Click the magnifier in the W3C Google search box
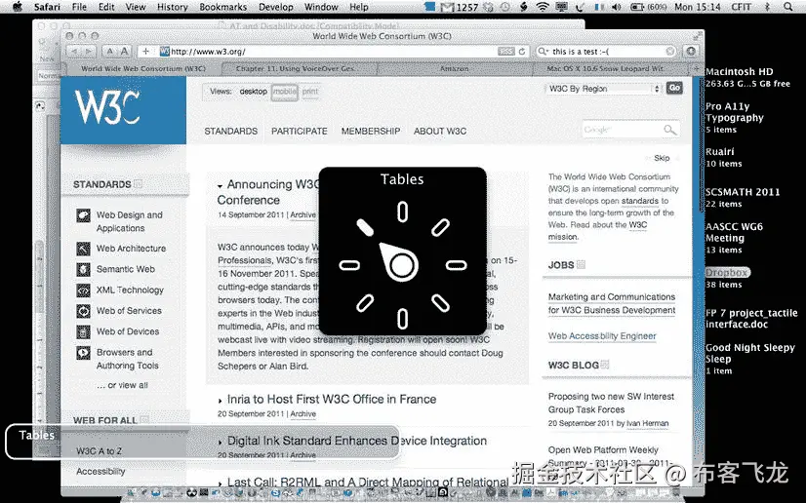The width and height of the screenshot is (806, 503). pos(669,130)
